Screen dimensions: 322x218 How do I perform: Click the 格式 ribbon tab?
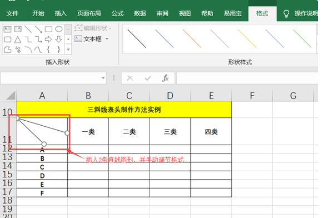(x=262, y=13)
